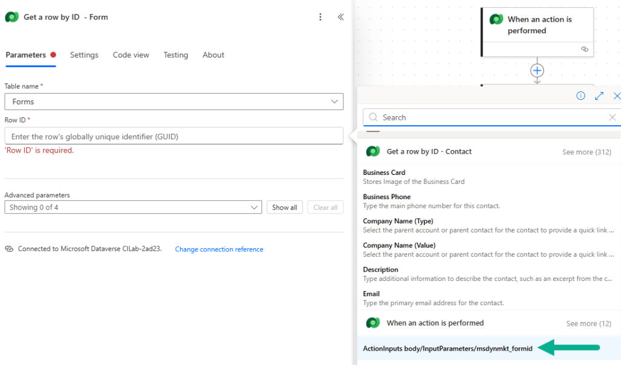
Task: Select ActionInputs msdynmkt_formid dynamic content
Action: pyautogui.click(x=448, y=349)
